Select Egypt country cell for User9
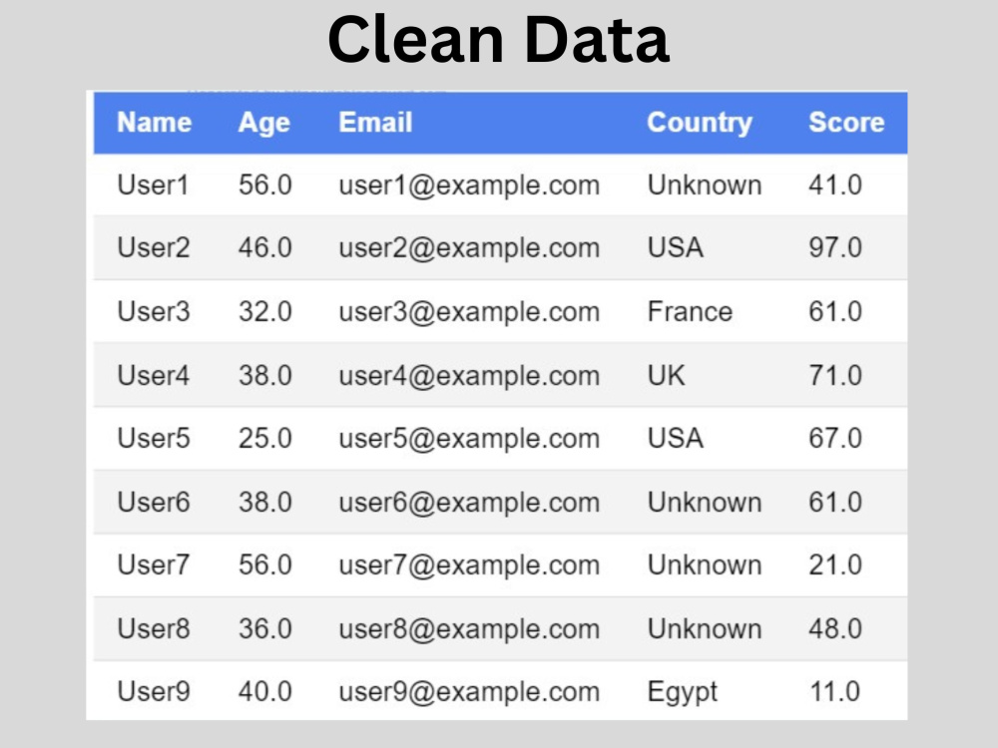The width and height of the screenshot is (998, 748). (x=683, y=693)
